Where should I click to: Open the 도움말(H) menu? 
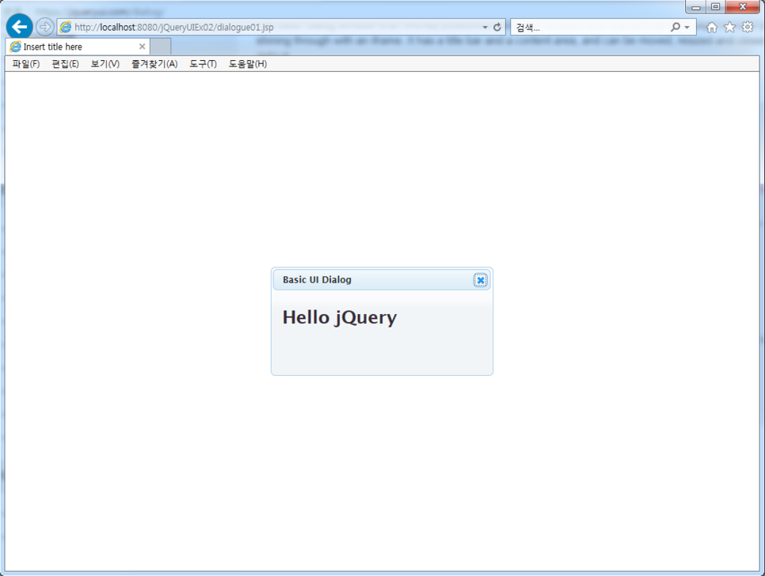pos(248,64)
